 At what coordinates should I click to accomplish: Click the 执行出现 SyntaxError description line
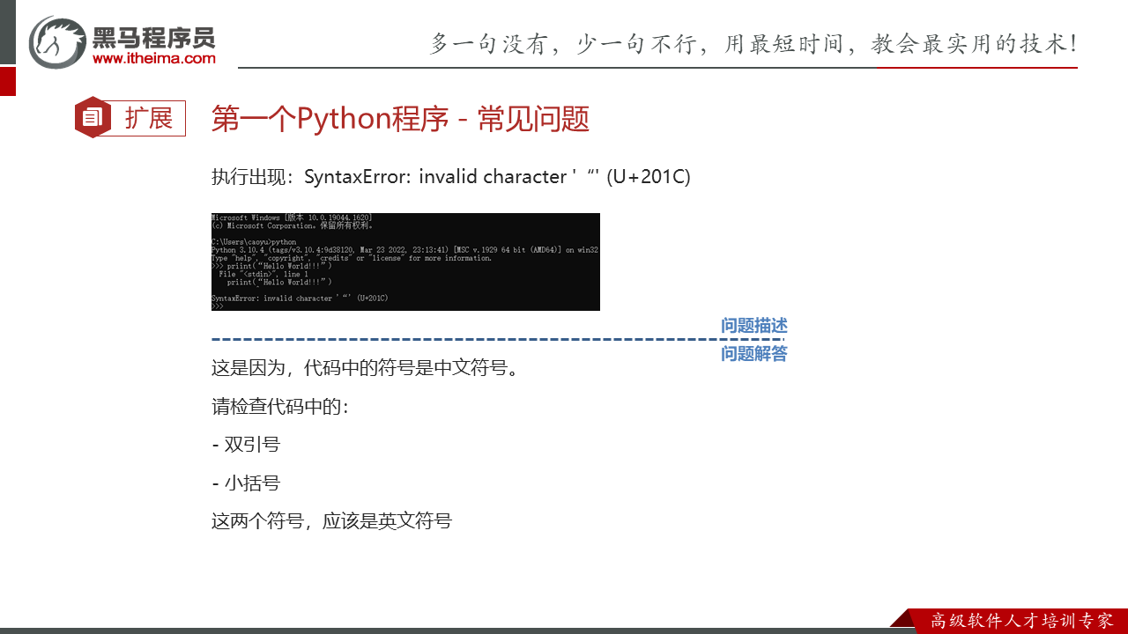tap(450, 177)
